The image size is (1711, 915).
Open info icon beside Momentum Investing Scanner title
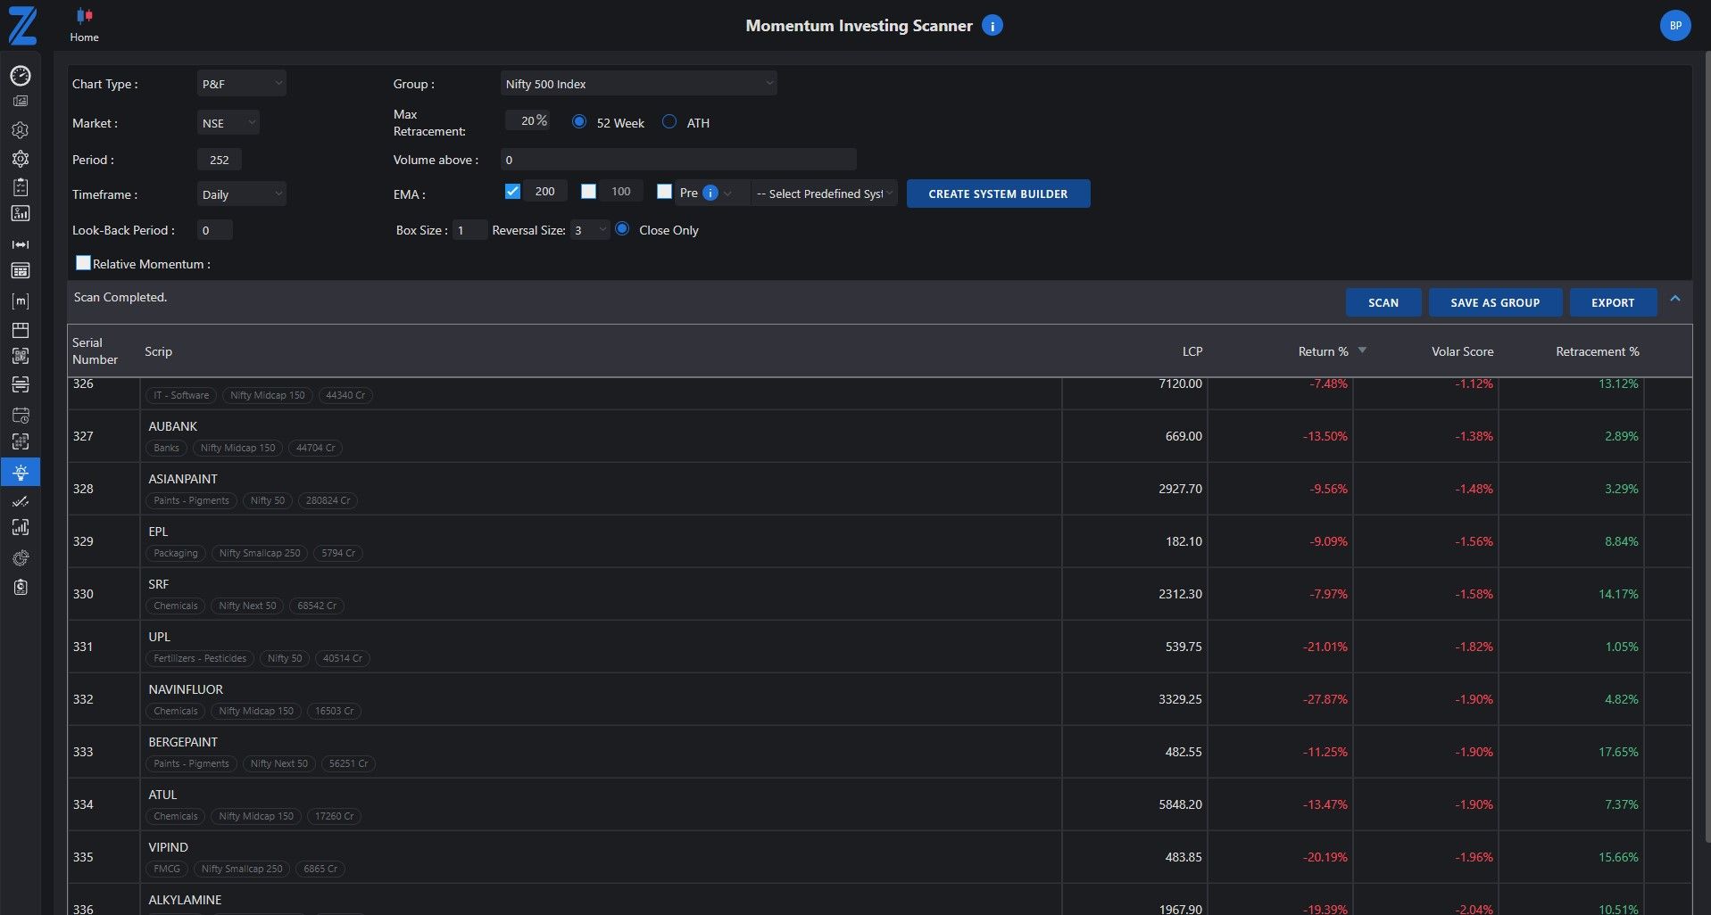pyautogui.click(x=992, y=26)
